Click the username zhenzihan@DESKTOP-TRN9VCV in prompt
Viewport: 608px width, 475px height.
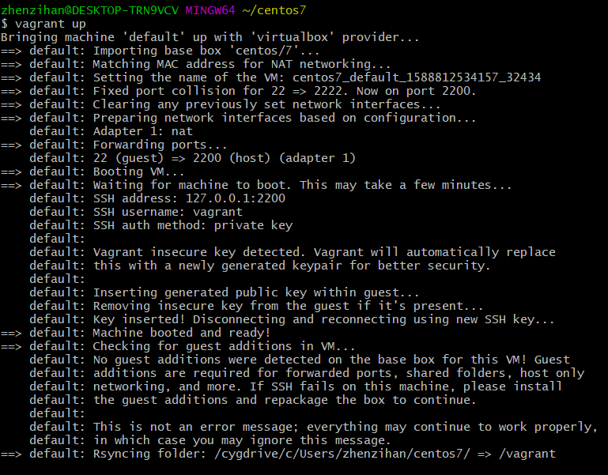(x=89, y=10)
